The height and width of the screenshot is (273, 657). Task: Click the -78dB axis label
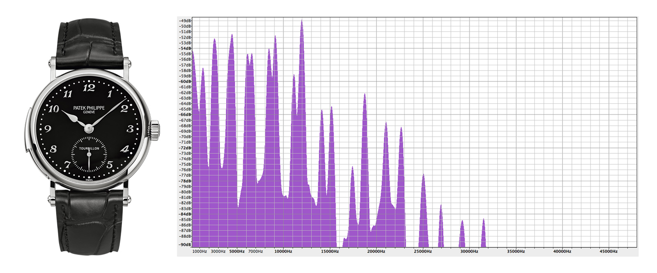[x=185, y=181]
